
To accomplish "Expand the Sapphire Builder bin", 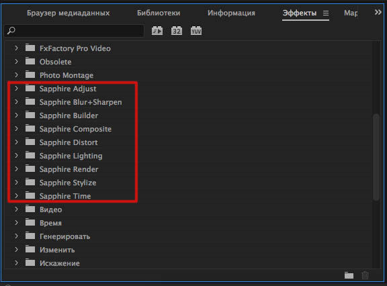I will (16, 115).
